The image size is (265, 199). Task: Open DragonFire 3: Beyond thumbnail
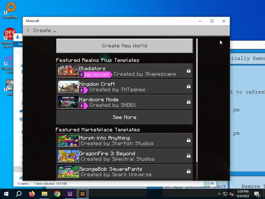(68, 156)
